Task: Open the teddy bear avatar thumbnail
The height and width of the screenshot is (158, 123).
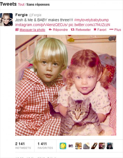Action: pyautogui.click(x=79, y=146)
